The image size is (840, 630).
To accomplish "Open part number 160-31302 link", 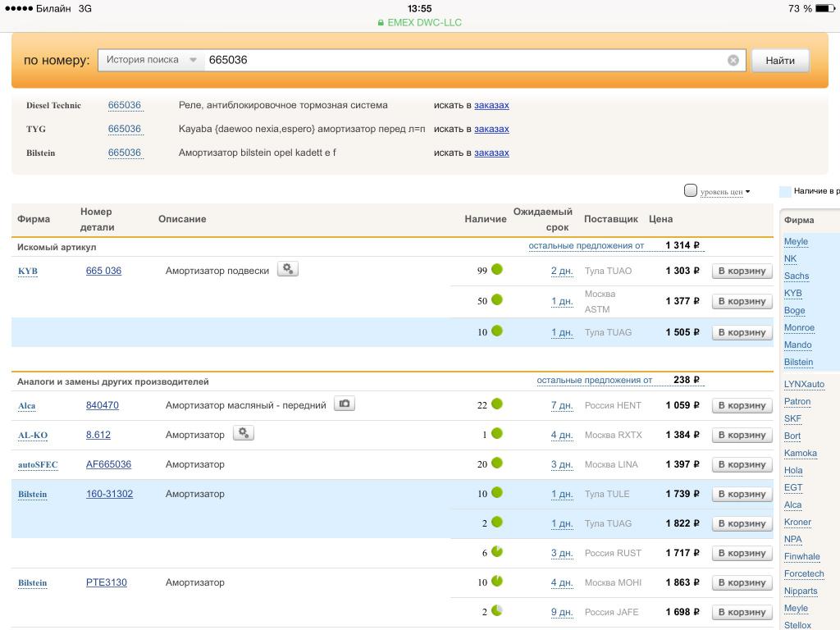I will point(109,493).
